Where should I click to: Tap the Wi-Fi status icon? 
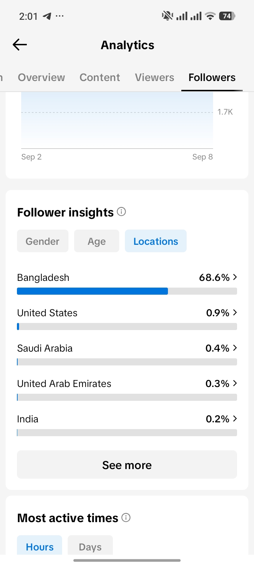pyautogui.click(x=210, y=16)
